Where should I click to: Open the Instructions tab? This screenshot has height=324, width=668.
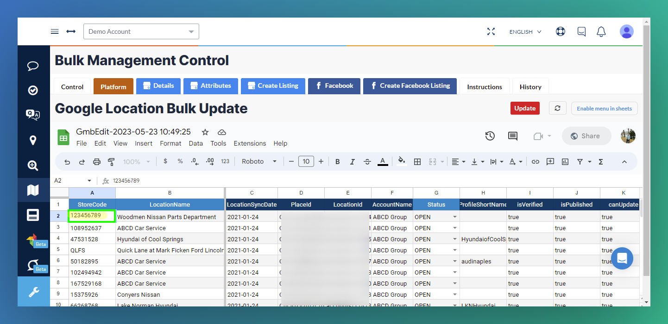[485, 86]
